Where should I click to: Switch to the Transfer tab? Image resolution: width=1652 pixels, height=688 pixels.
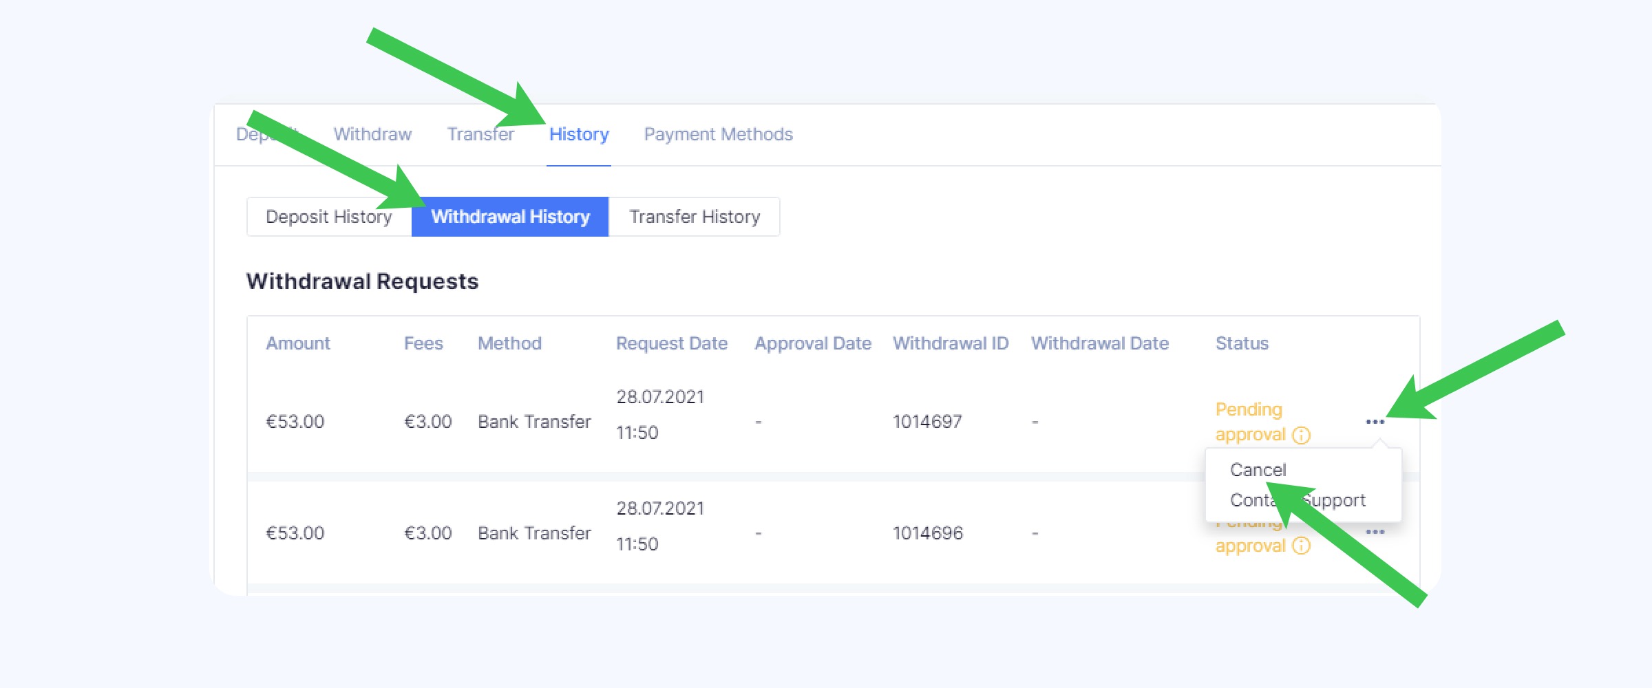pos(480,134)
